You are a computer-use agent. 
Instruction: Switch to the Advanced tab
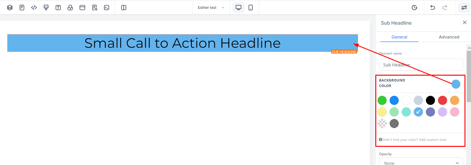point(449,37)
